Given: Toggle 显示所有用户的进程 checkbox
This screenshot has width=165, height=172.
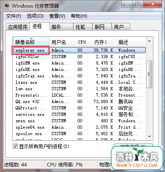Looking at the screenshot, I should pos(15,146).
